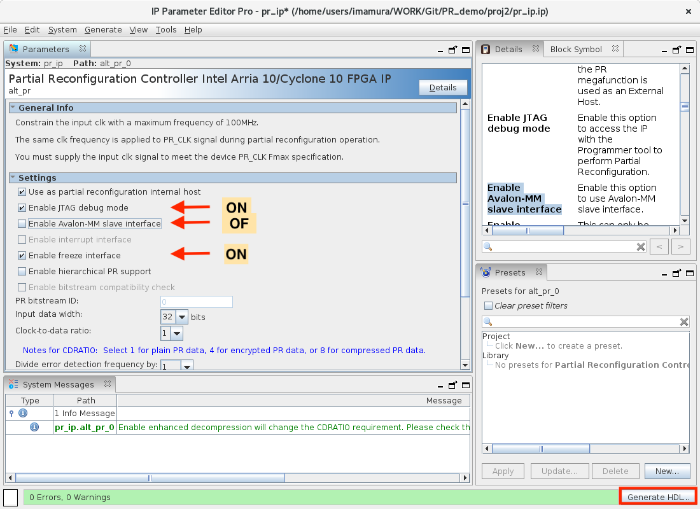Toggle Enable JTAG debug mode checkbox

[22, 207]
